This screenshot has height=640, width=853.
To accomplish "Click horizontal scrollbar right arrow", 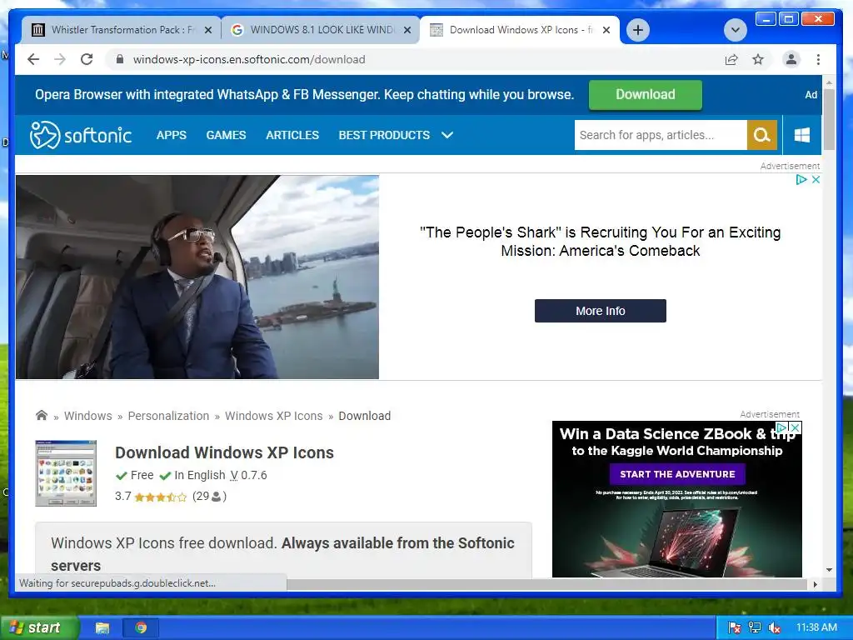I will click(815, 584).
